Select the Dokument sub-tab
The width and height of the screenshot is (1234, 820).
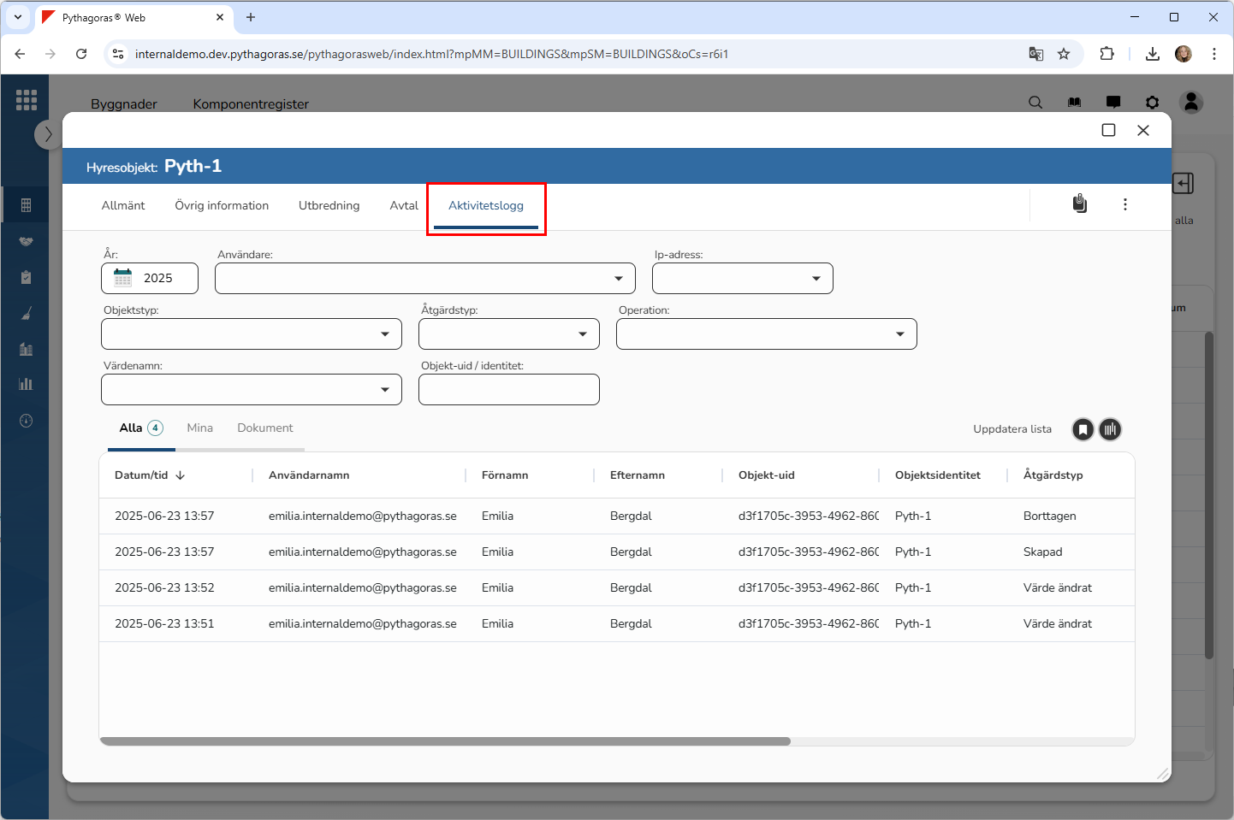pyautogui.click(x=264, y=428)
